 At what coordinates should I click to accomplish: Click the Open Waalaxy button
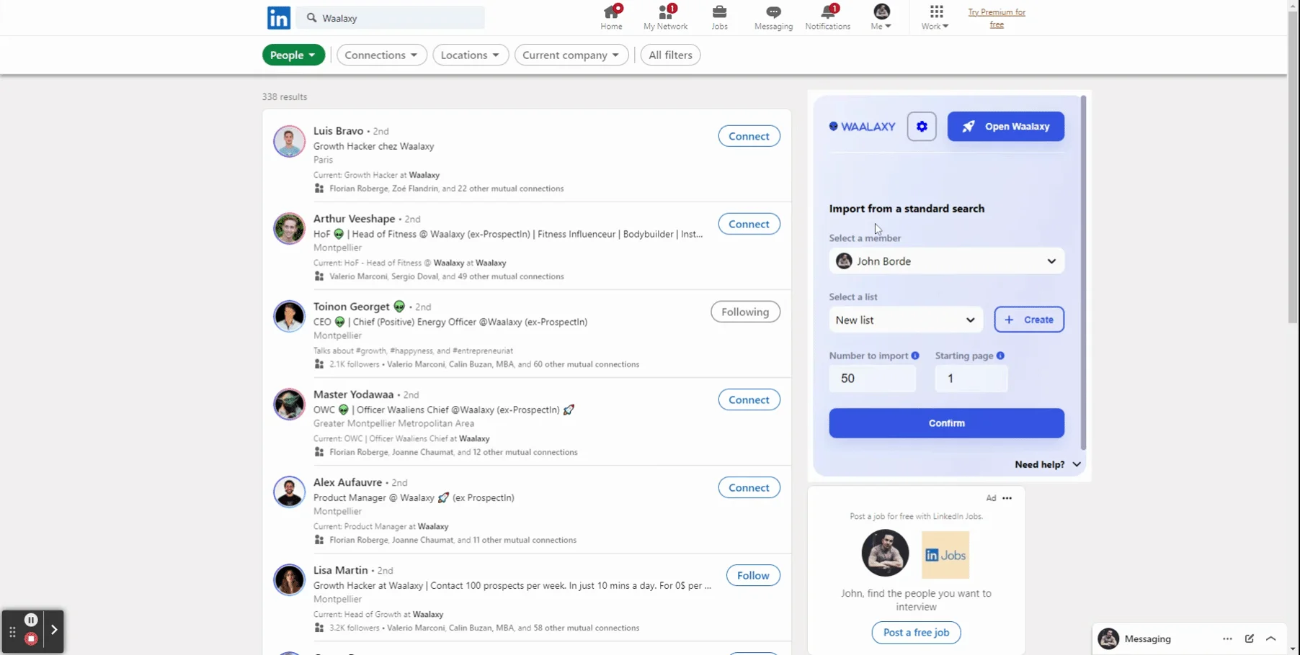click(1005, 126)
